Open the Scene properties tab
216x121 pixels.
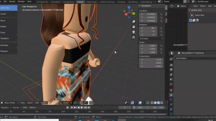click(171, 79)
